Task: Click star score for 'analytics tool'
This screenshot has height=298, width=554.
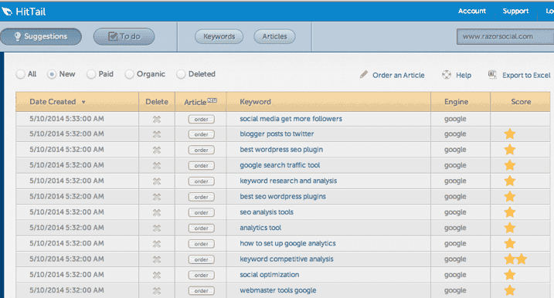Action: [x=510, y=228]
